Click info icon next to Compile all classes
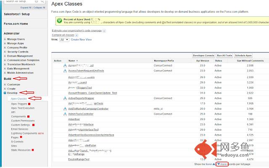This screenshot has height=168, width=269. (76, 35)
